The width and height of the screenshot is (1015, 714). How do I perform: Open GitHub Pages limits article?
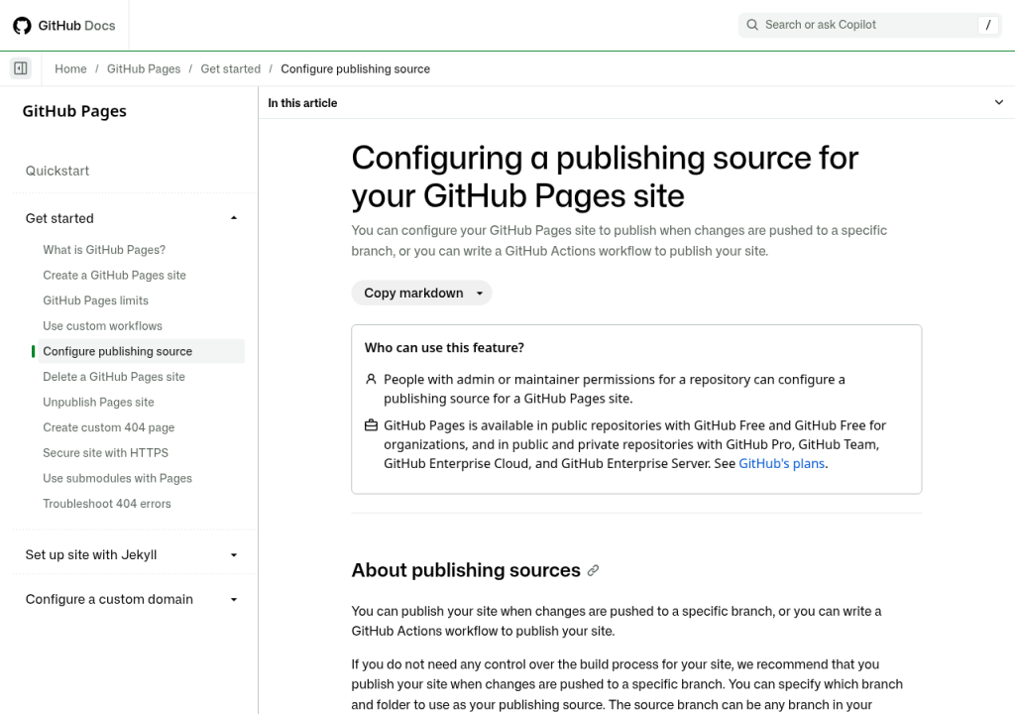[96, 300]
